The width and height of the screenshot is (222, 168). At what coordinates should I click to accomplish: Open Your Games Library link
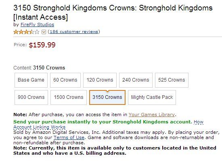(152, 115)
